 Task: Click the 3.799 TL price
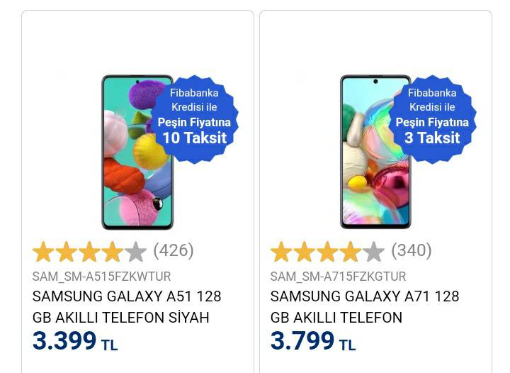coord(312,342)
